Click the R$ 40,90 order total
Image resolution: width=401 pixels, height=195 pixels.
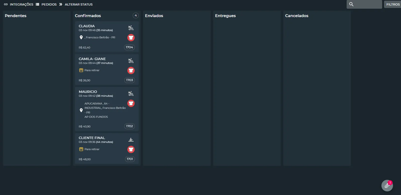pos(85,126)
